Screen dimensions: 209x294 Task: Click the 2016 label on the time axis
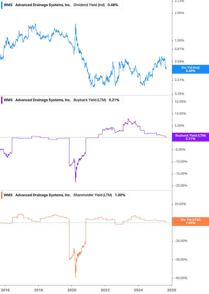(5, 290)
